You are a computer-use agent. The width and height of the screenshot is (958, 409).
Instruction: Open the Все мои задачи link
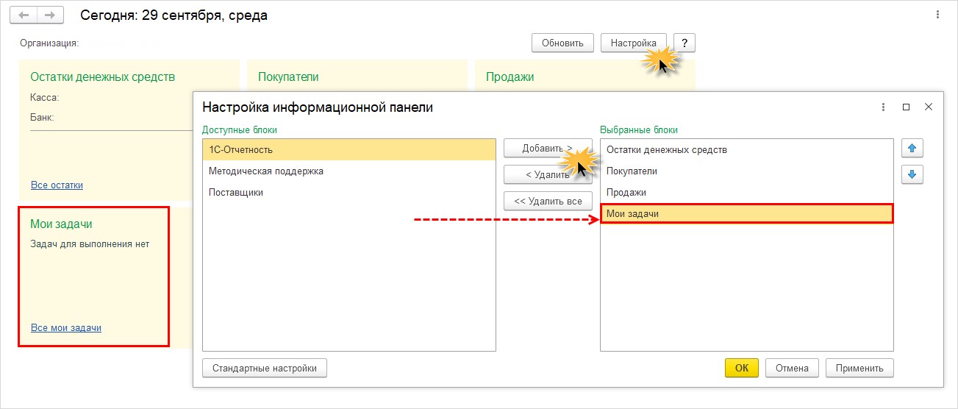tap(66, 328)
